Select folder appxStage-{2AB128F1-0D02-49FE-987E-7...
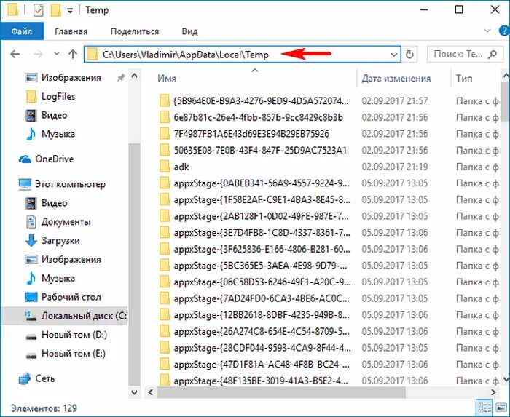 tap(254, 216)
